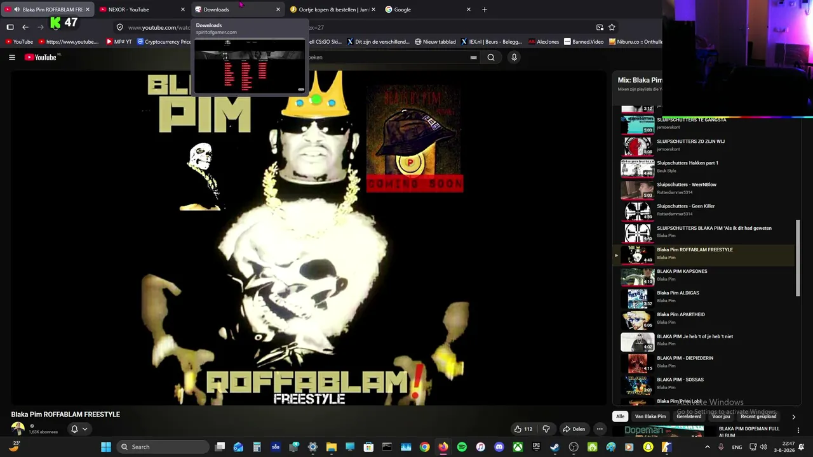Open the Cryptocurrency Price bookmark
The height and width of the screenshot is (457, 813).
point(164,42)
